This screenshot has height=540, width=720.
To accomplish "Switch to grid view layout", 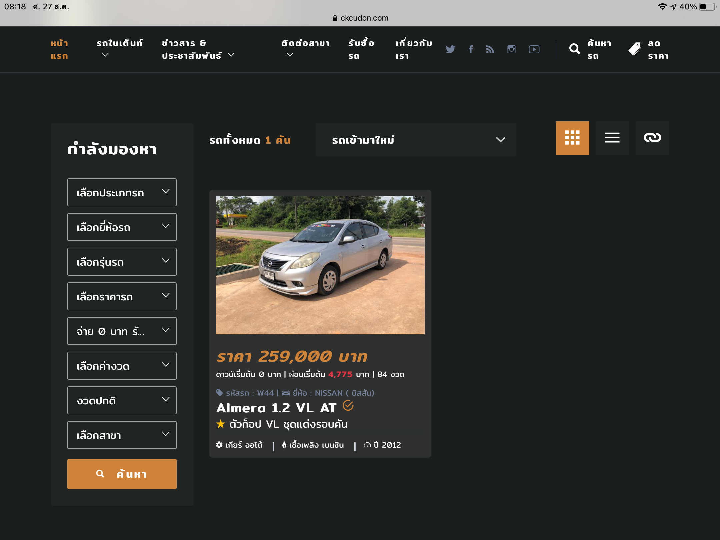I will 572,138.
